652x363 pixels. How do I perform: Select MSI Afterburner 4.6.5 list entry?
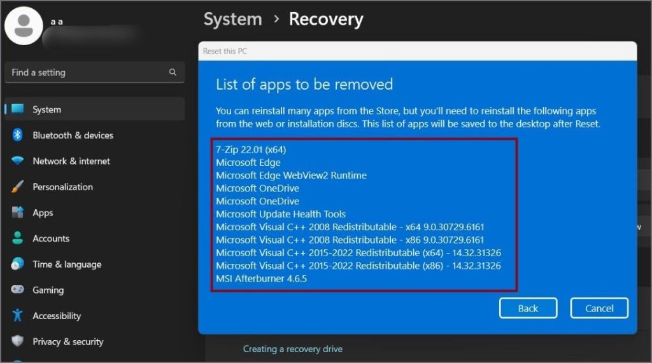pos(261,278)
